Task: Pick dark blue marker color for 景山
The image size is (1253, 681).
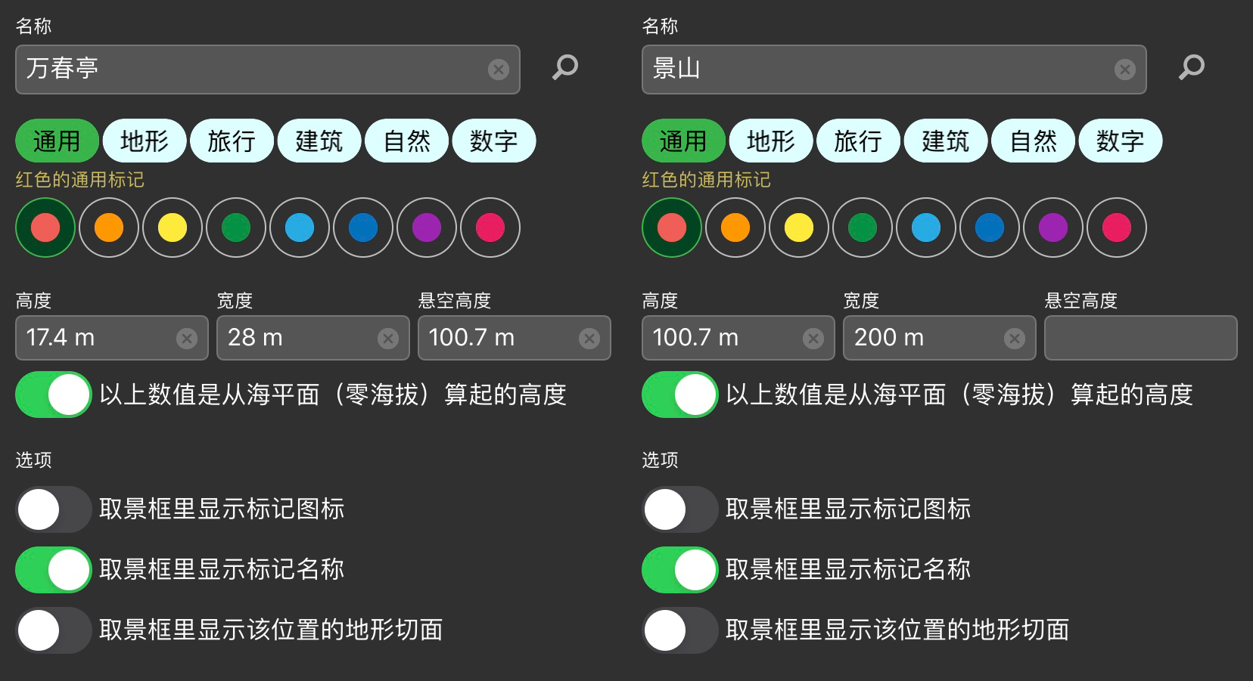Action: (x=990, y=228)
